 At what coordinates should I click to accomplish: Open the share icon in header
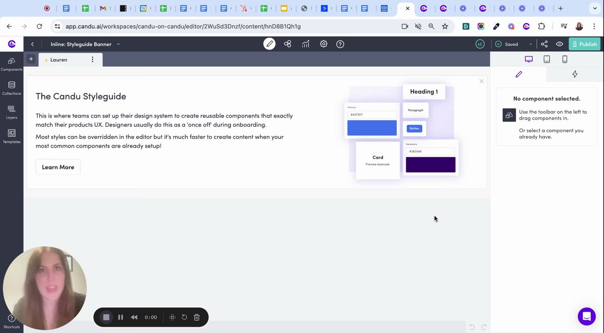pyautogui.click(x=544, y=44)
